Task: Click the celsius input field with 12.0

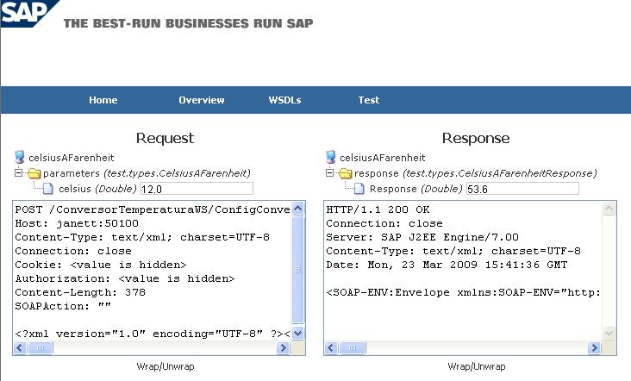Action: [x=197, y=189]
